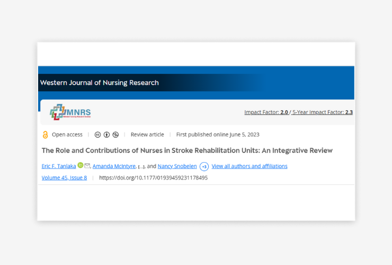Click the Impact Factor: 2.0 link
Image resolution: width=392 pixels, height=265 pixels.
pyautogui.click(x=266, y=112)
